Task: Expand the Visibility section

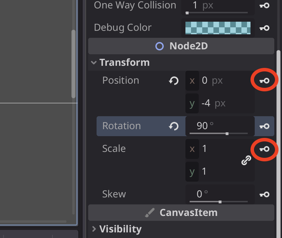Action: pyautogui.click(x=94, y=229)
